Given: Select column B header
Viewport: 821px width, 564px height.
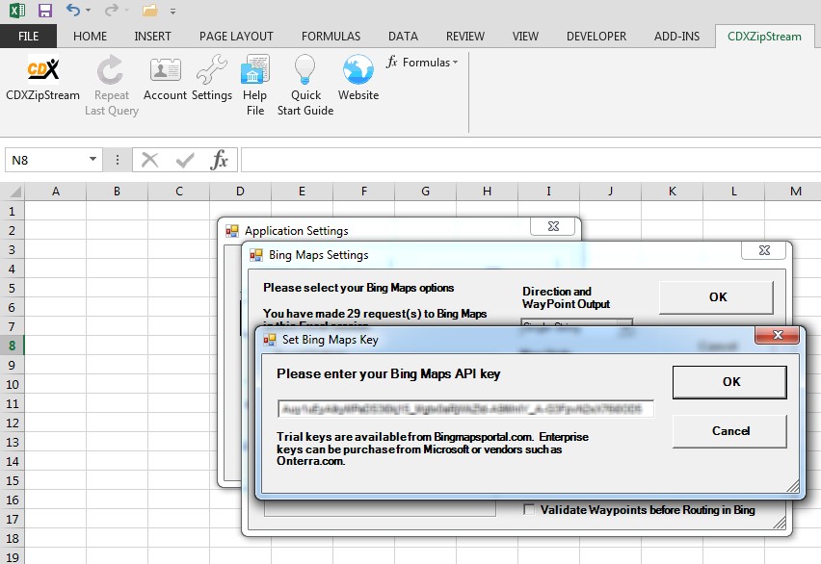Looking at the screenshot, I should click(117, 192).
